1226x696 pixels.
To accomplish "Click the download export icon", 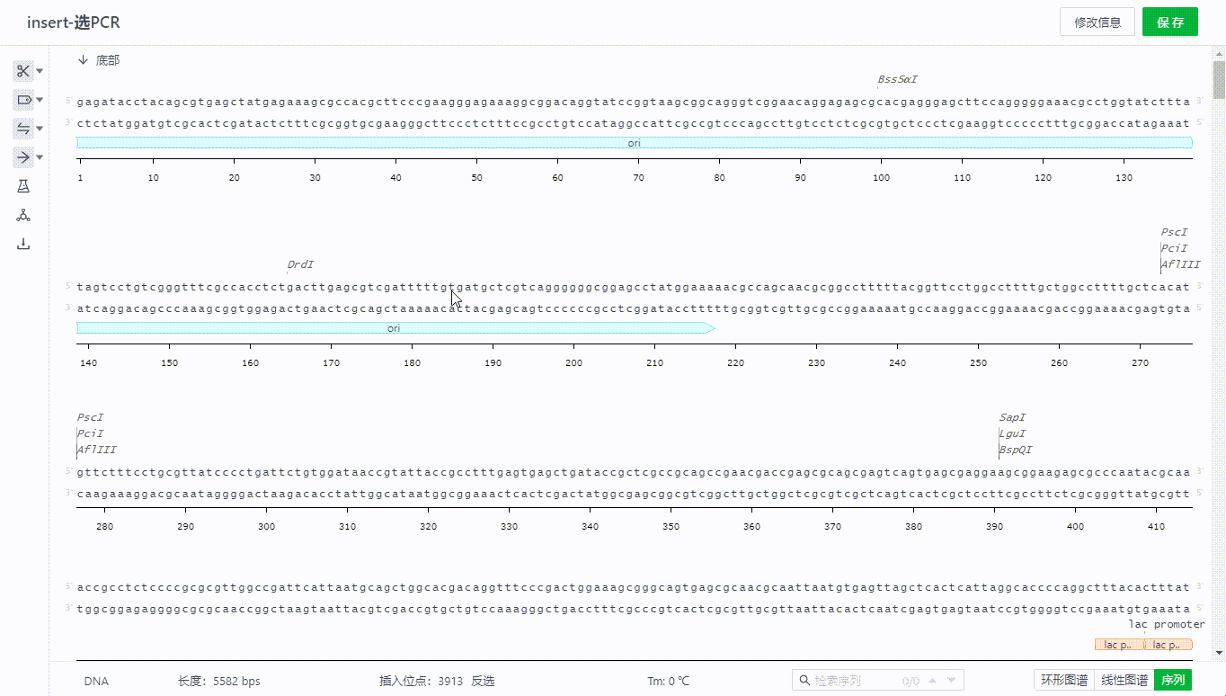I will click(x=23, y=244).
